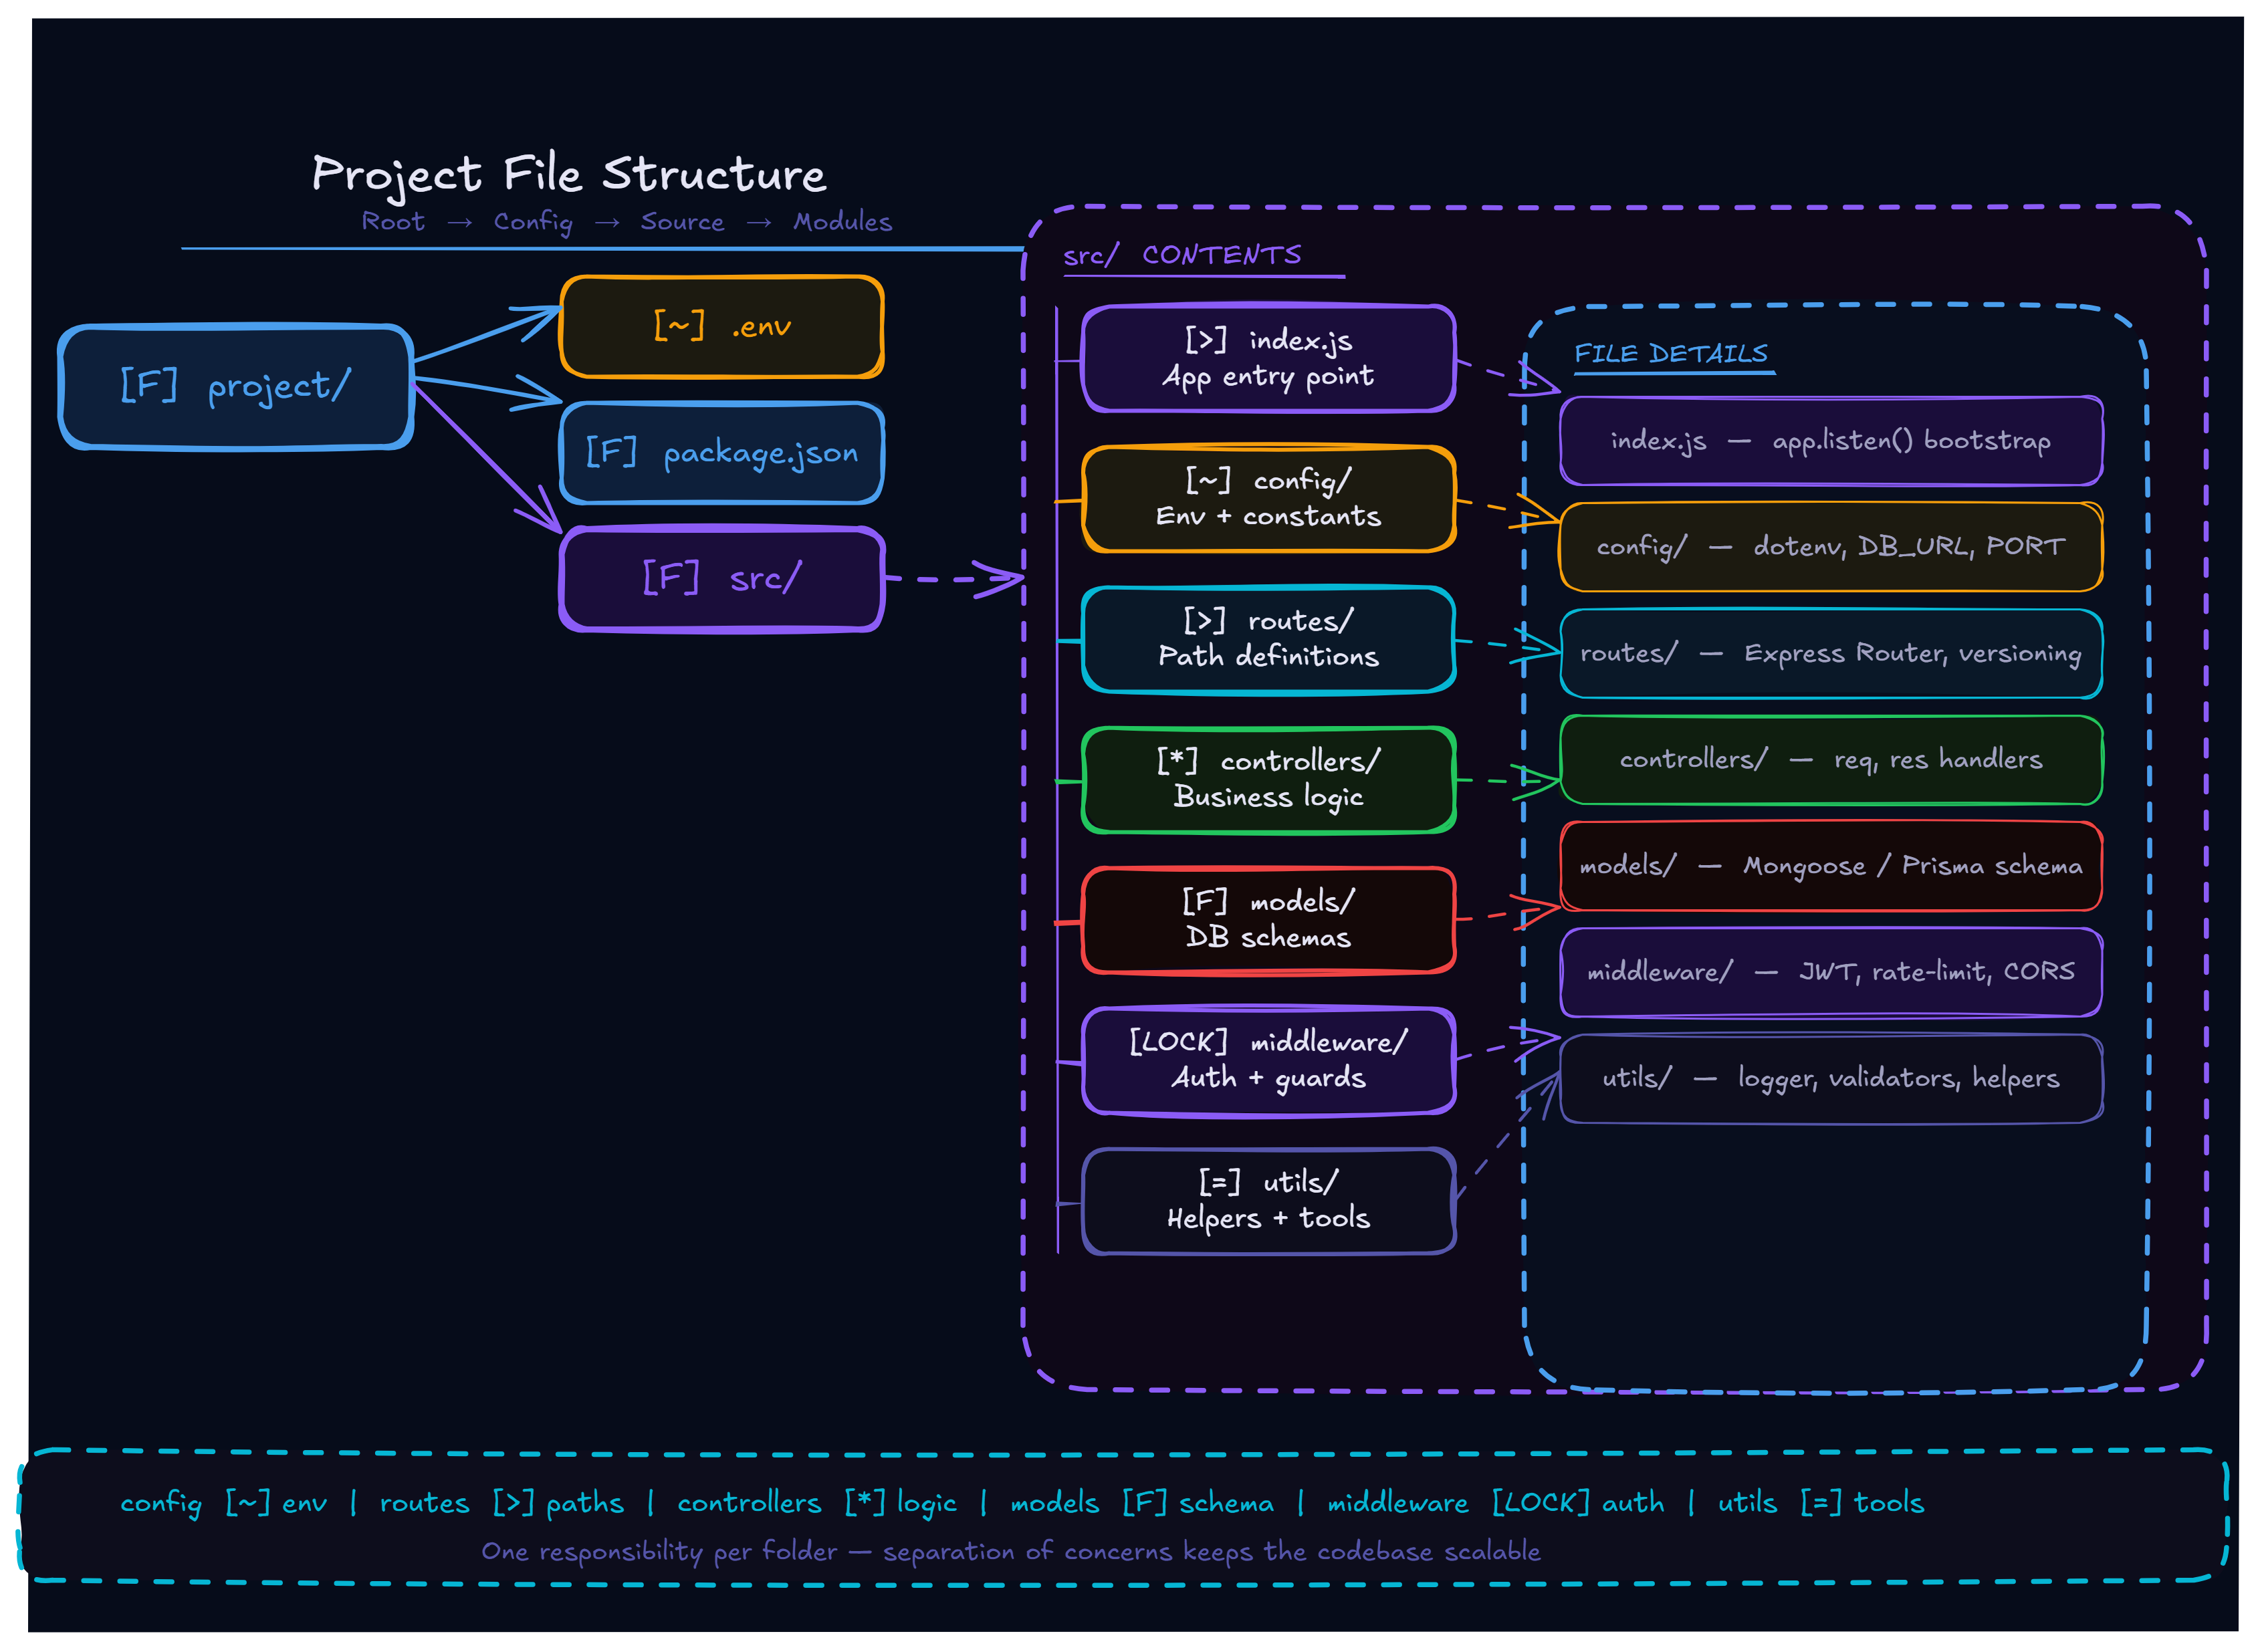
Task: Click Root in the breadcrumb subtitle
Action: [x=393, y=222]
